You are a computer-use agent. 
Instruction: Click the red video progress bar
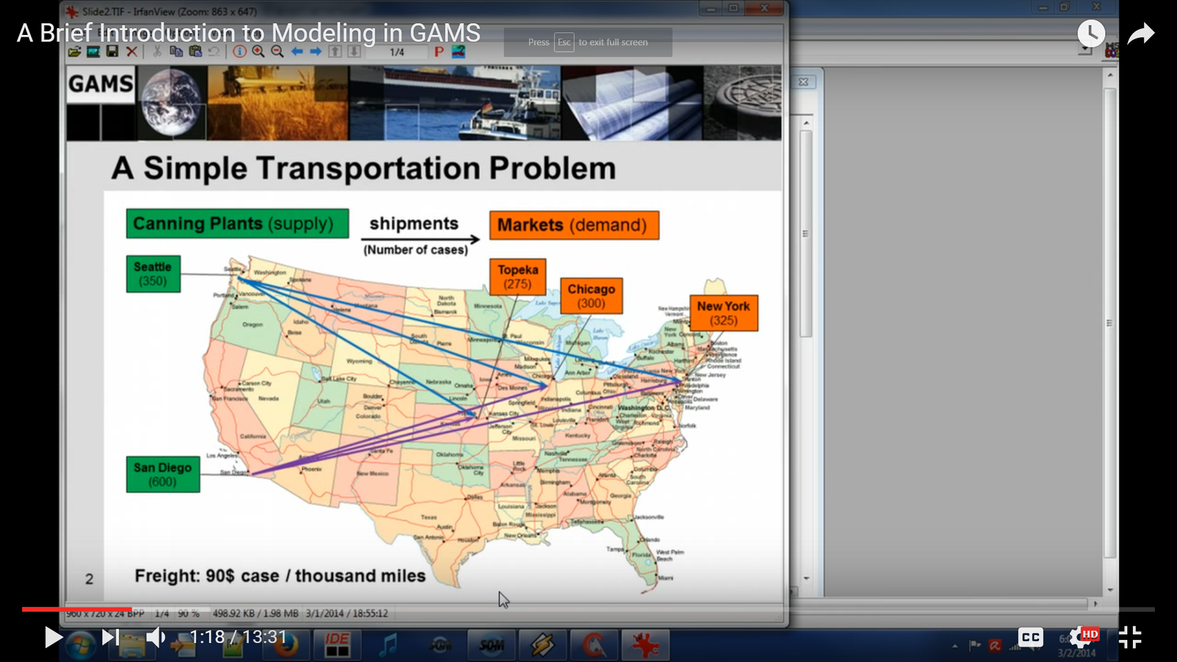coord(77,609)
